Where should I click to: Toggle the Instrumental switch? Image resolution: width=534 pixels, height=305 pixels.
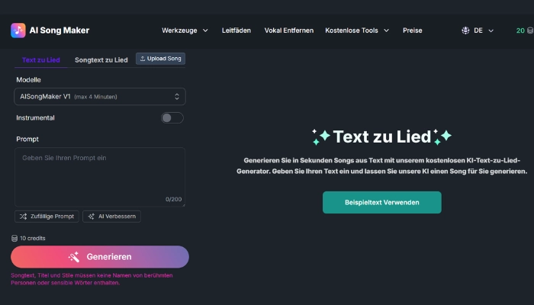[172, 117]
